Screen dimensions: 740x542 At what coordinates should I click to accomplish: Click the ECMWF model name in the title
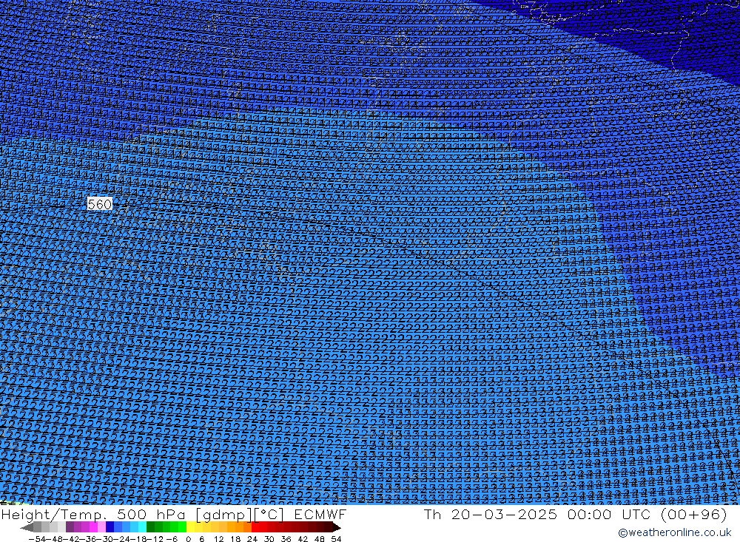(320, 514)
